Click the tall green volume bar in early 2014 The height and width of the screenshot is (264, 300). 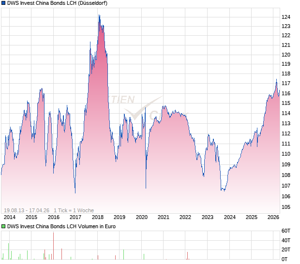8,251
